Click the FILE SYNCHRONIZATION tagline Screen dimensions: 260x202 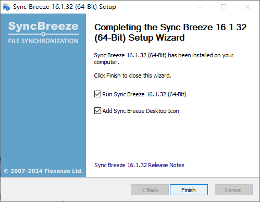43,41
